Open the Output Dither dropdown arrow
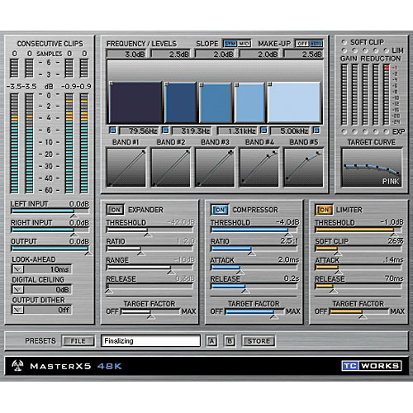Image resolution: width=413 pixels, height=413 pixels. coord(18,310)
